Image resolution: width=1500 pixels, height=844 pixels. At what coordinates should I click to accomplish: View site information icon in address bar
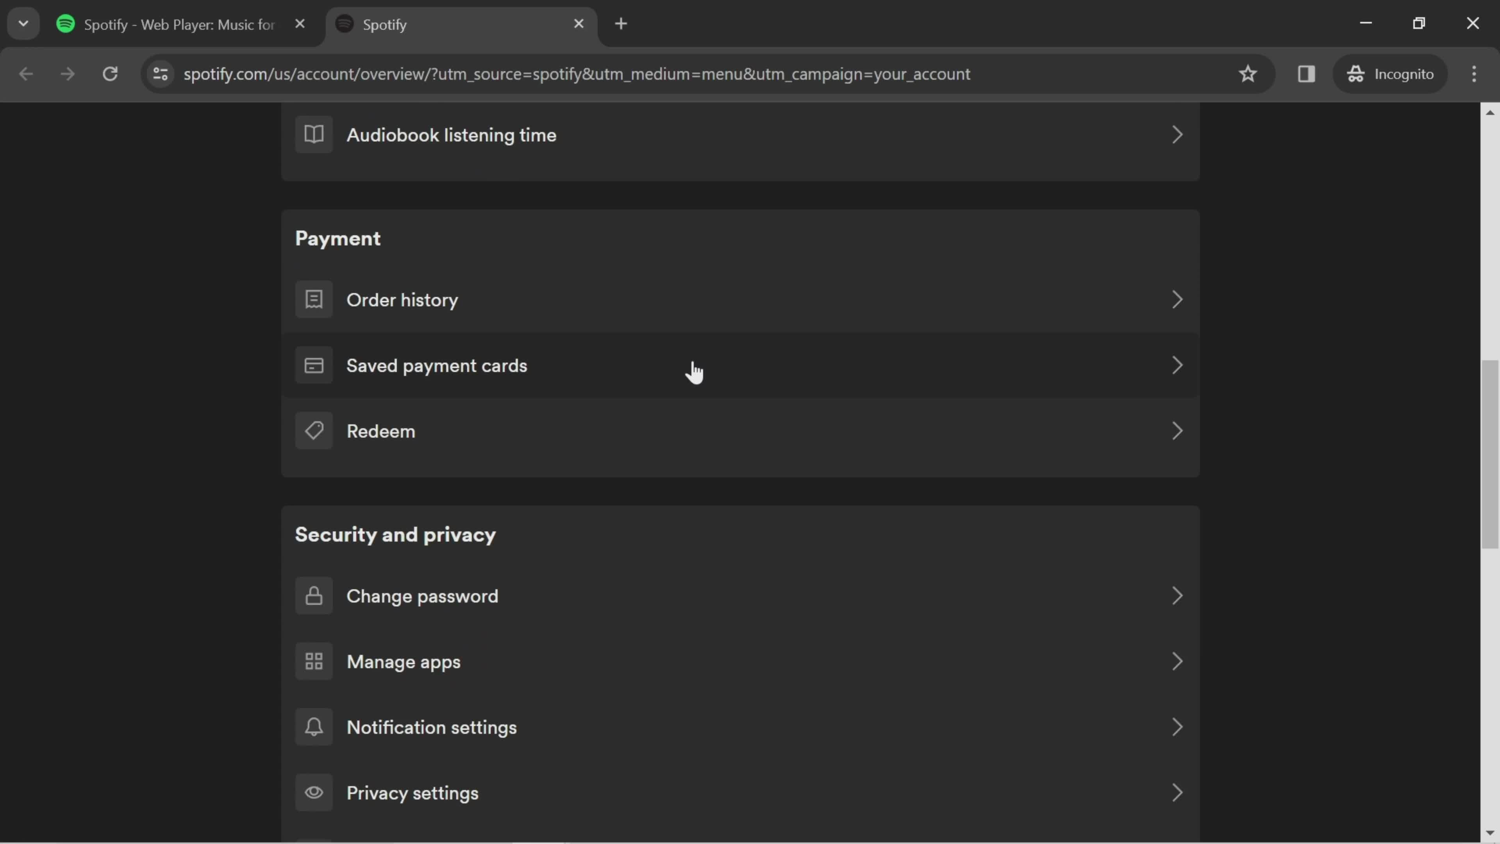point(161,74)
